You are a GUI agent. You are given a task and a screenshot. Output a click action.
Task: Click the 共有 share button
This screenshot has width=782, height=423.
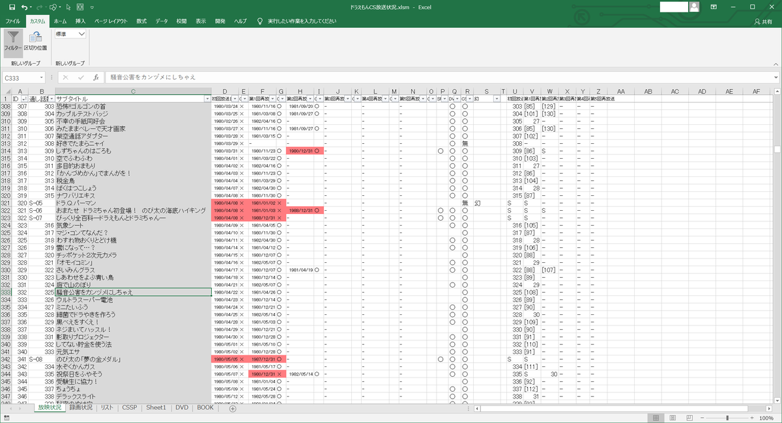coord(762,21)
